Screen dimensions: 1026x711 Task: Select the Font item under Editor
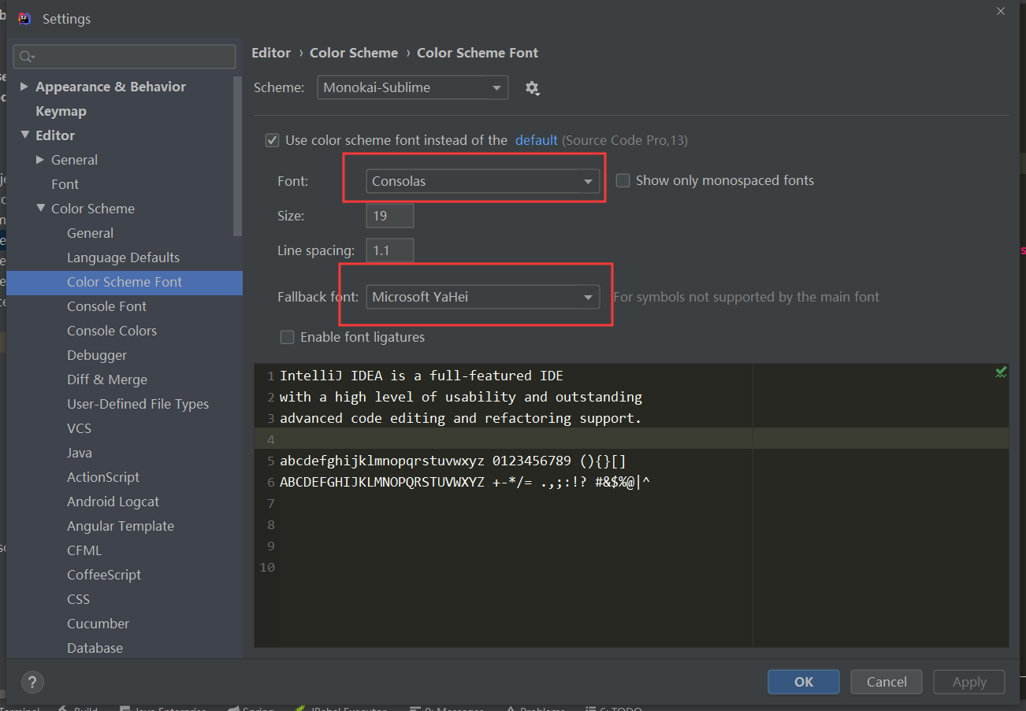pyautogui.click(x=65, y=184)
